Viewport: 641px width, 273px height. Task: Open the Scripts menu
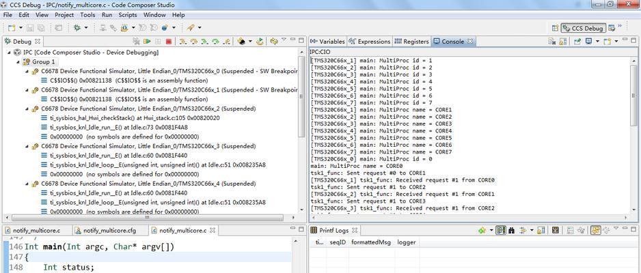[x=128, y=15]
